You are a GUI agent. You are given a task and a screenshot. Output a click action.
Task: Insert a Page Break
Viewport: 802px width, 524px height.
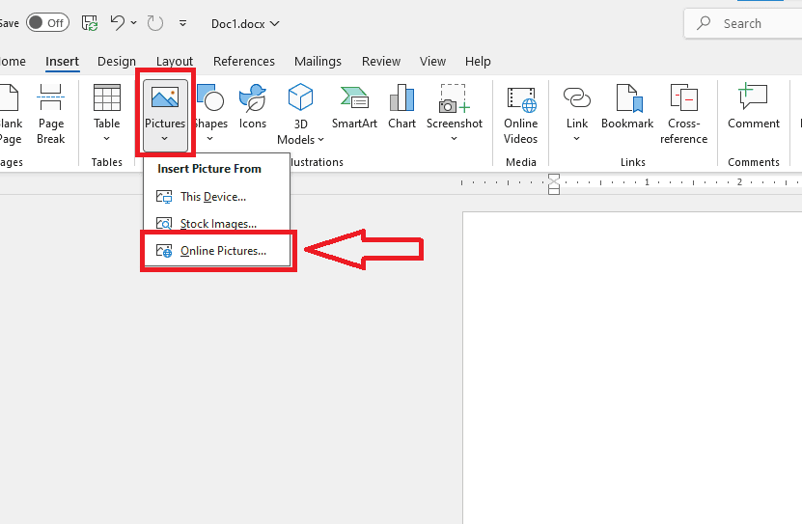50,114
